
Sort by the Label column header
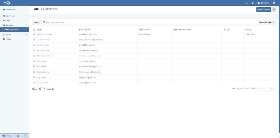coord(39,30)
